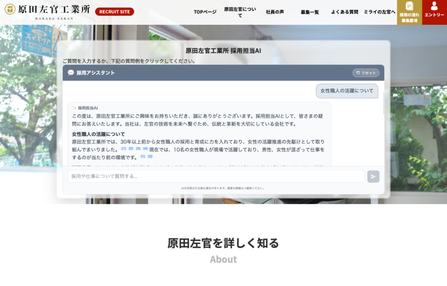This screenshot has width=447, height=286.
Task: Click the About subtitle text
Action: 223,259
